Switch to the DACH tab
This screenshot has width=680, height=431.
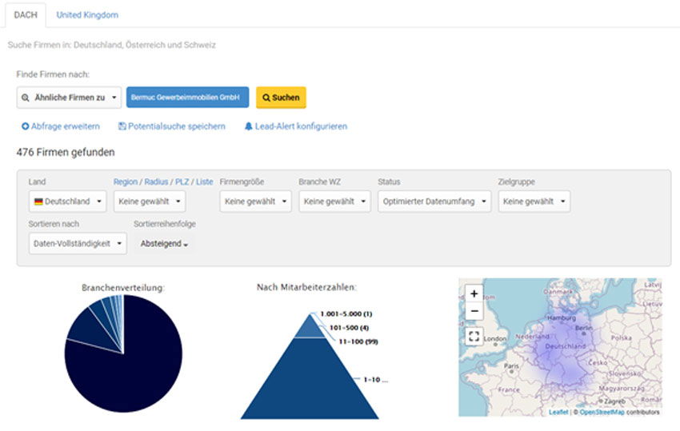point(26,15)
